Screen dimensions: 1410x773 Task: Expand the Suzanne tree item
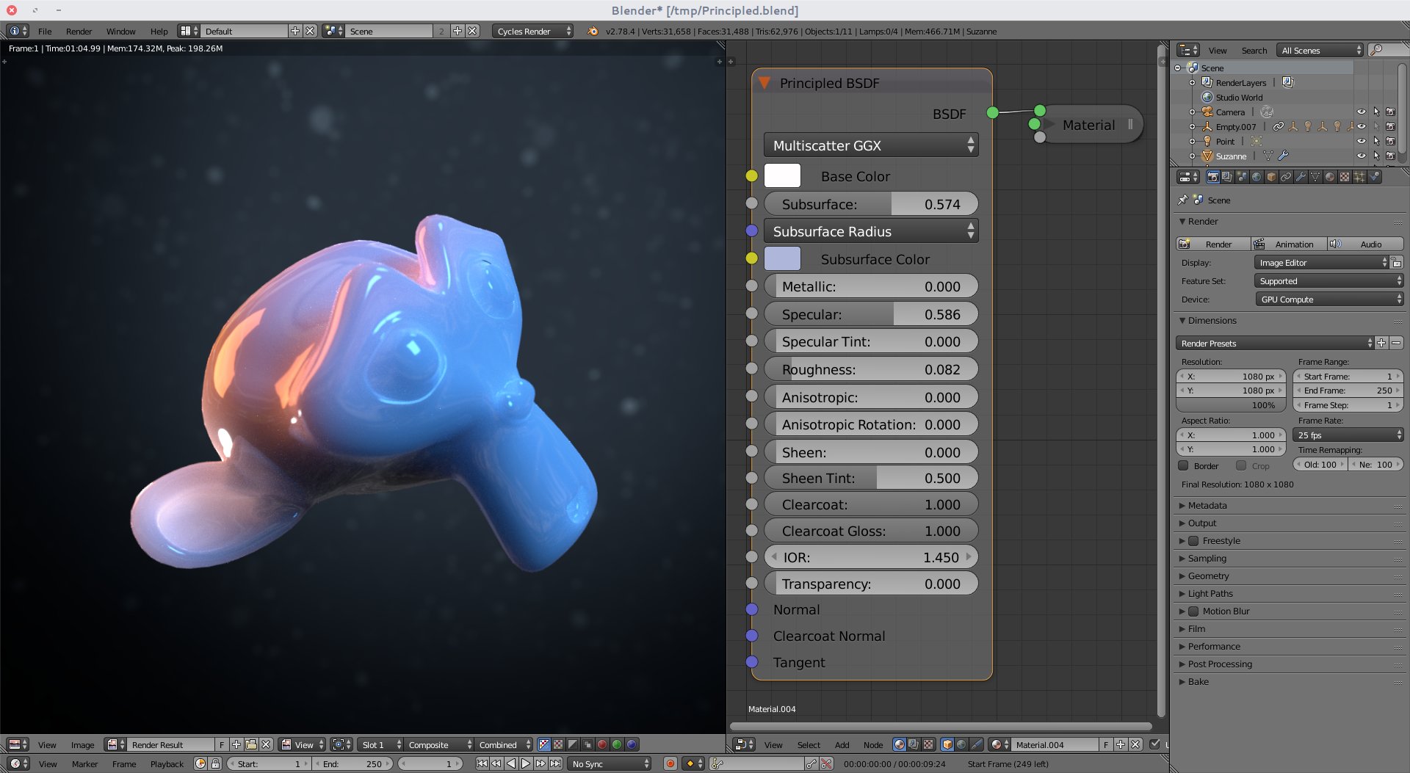click(x=1193, y=156)
